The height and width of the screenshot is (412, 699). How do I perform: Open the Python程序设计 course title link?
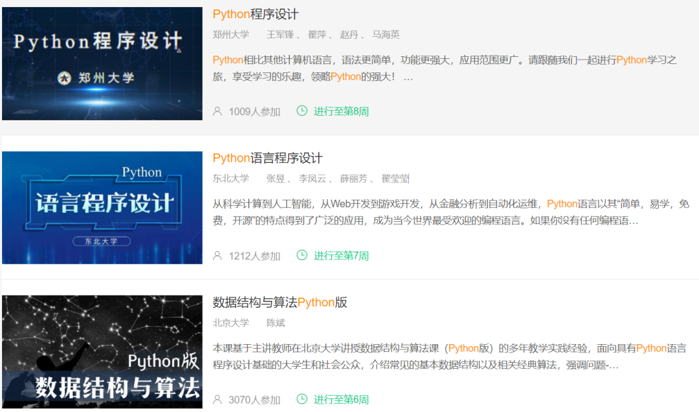[x=256, y=14]
